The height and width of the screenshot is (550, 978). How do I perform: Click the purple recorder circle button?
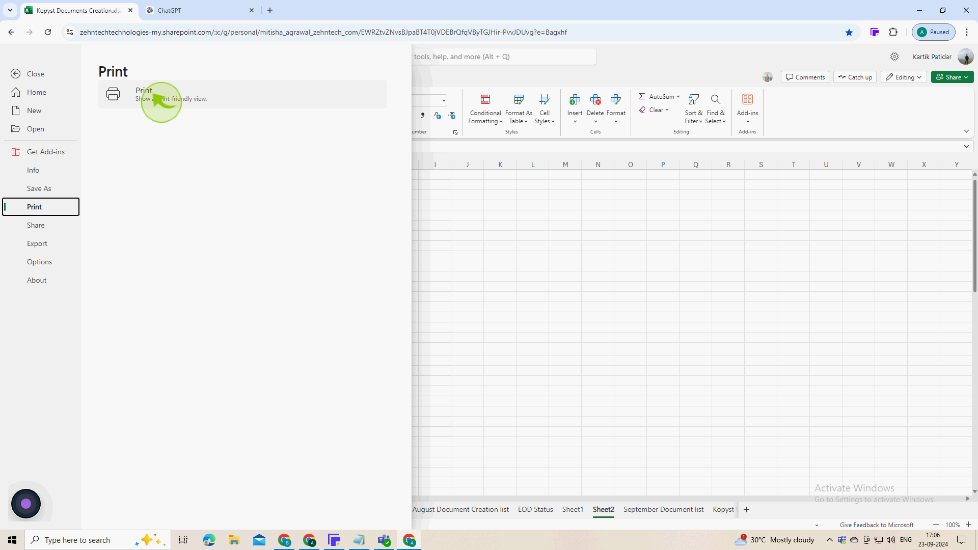click(x=26, y=504)
